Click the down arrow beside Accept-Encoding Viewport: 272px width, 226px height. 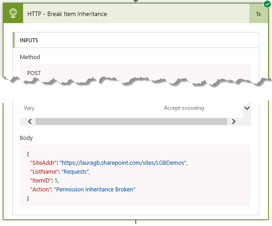247,108
